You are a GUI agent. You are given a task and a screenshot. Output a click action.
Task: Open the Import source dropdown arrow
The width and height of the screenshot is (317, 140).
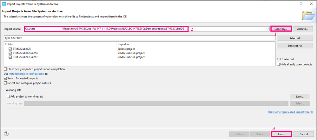pyautogui.click(x=267, y=29)
